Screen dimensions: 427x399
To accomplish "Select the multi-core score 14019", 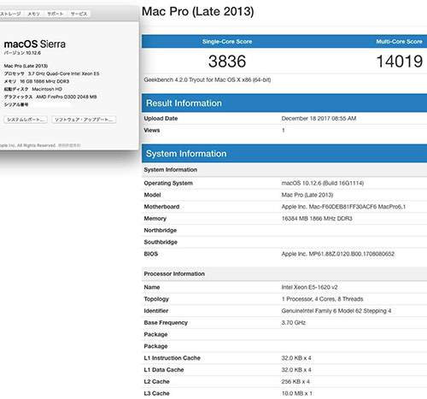I will 400,62.
